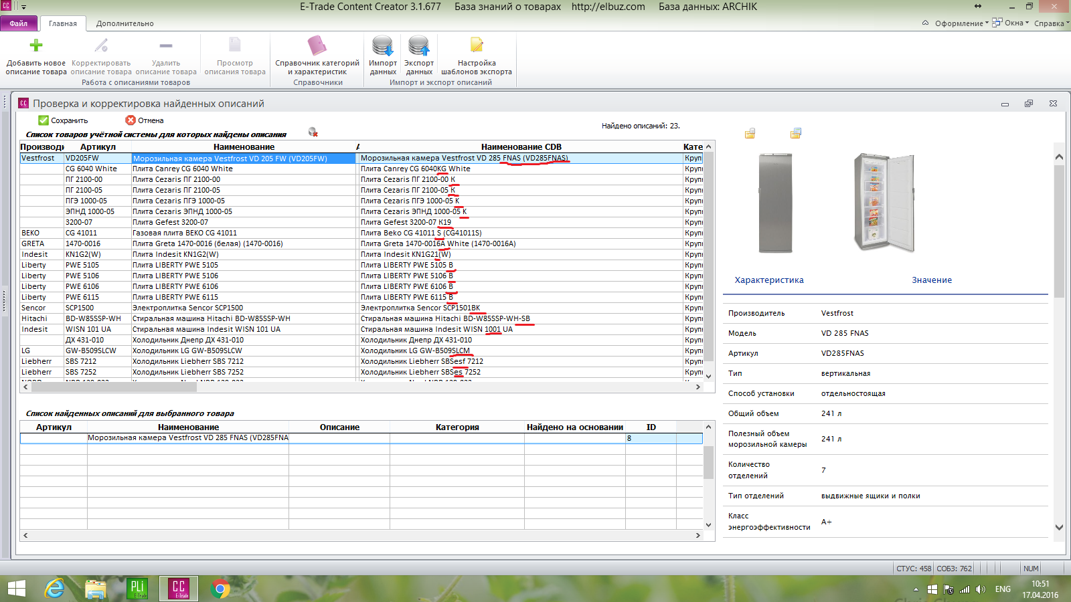Click the Характеристика column header
Image resolution: width=1071 pixels, height=602 pixels.
click(x=769, y=280)
